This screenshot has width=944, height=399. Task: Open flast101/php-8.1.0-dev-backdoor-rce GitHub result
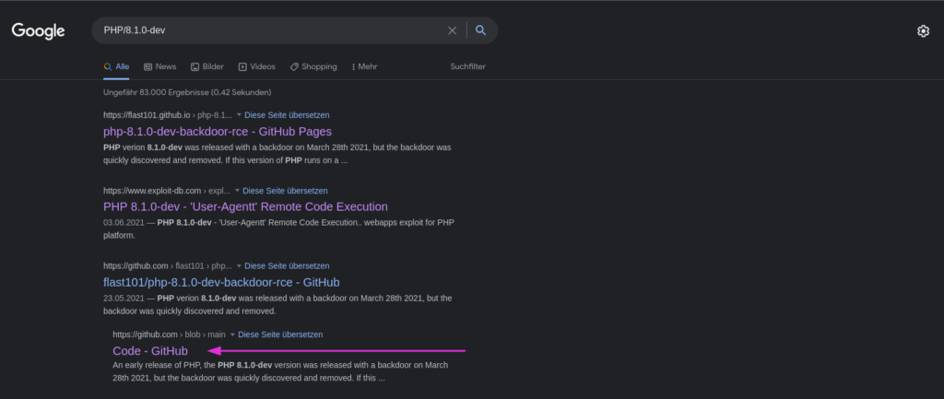point(221,282)
